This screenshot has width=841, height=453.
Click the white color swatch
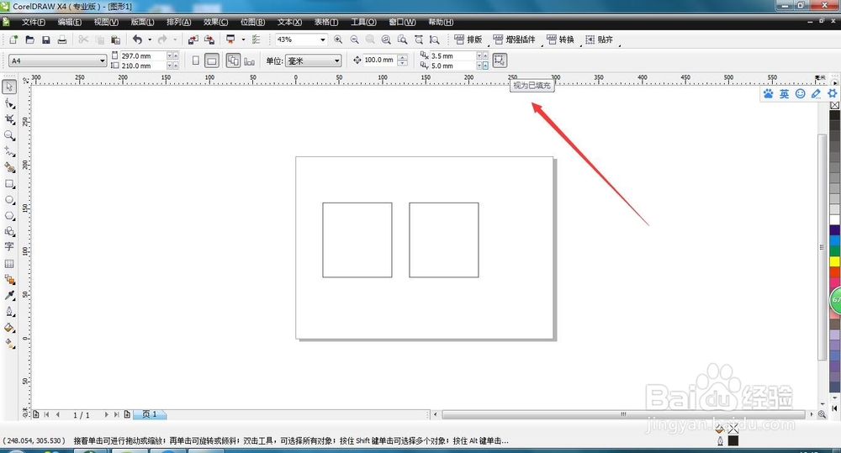pyautogui.click(x=835, y=220)
